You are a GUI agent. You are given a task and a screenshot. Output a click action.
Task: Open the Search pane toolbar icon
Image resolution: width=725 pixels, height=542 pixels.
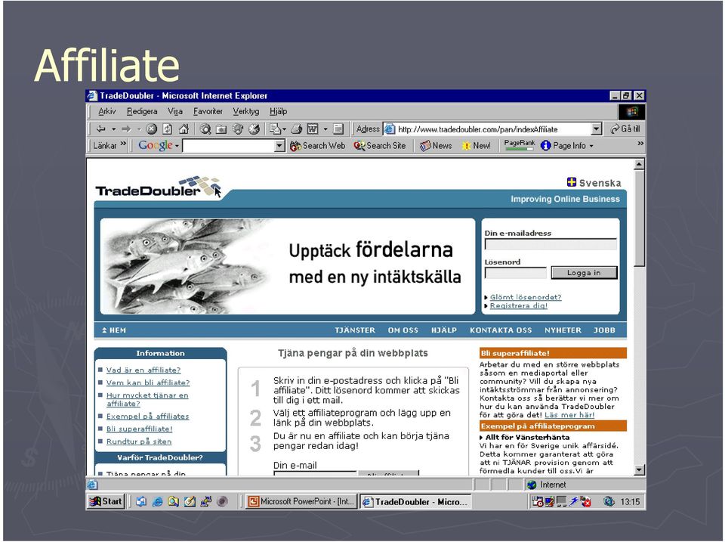click(205, 129)
